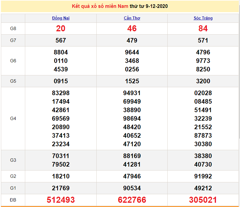Open the Đồng Nai province link

(x=61, y=18)
